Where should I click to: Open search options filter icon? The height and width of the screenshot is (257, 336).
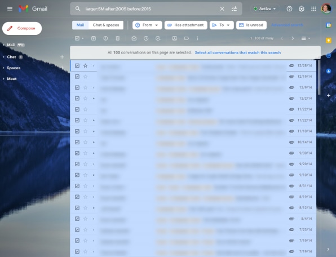[234, 9]
